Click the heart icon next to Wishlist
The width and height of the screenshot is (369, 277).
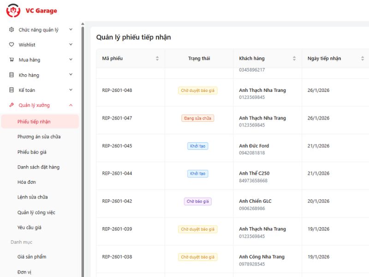[12, 45]
